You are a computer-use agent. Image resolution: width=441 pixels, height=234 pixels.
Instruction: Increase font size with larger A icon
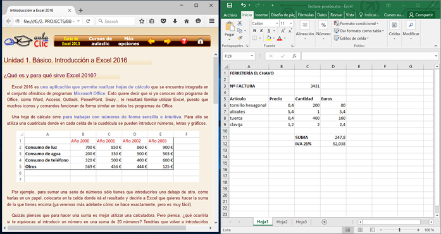283,31
